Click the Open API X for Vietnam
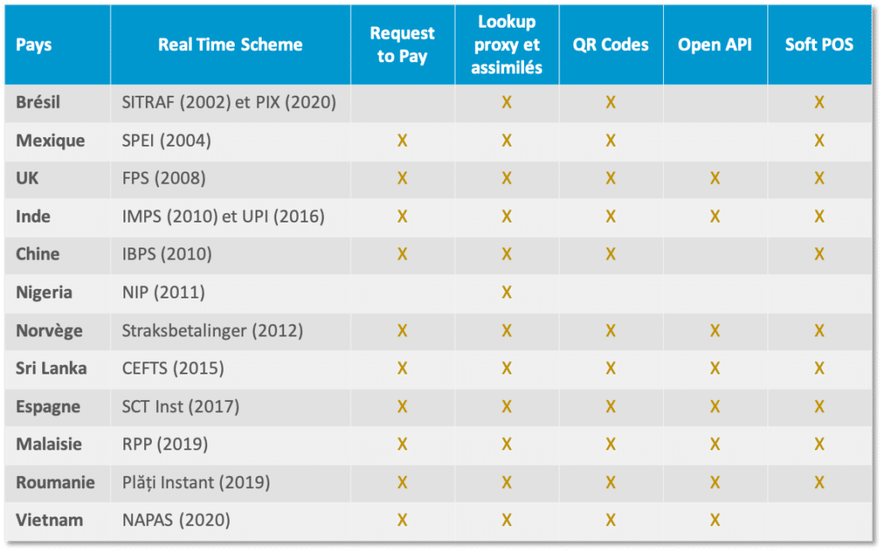Viewport: 884px width, 552px height. (x=715, y=520)
